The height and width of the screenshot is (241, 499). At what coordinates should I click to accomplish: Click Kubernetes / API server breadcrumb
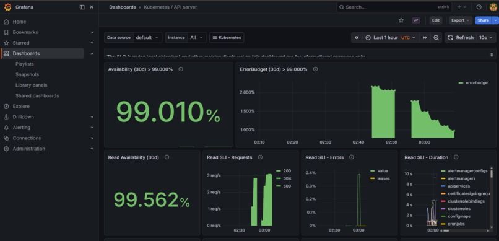tap(170, 7)
